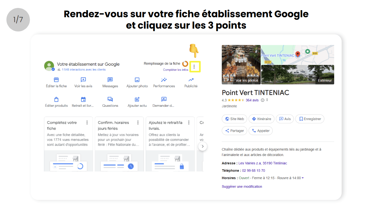Screen dimensions: 372x208
Task: Open the 1 548 interactions avec les clients link
Action: tap(84, 70)
